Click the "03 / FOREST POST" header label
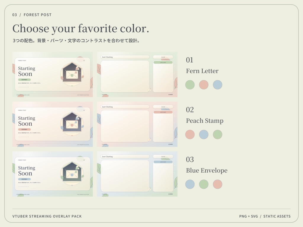Image resolution: width=303 pixels, height=227 pixels. click(x=32, y=15)
